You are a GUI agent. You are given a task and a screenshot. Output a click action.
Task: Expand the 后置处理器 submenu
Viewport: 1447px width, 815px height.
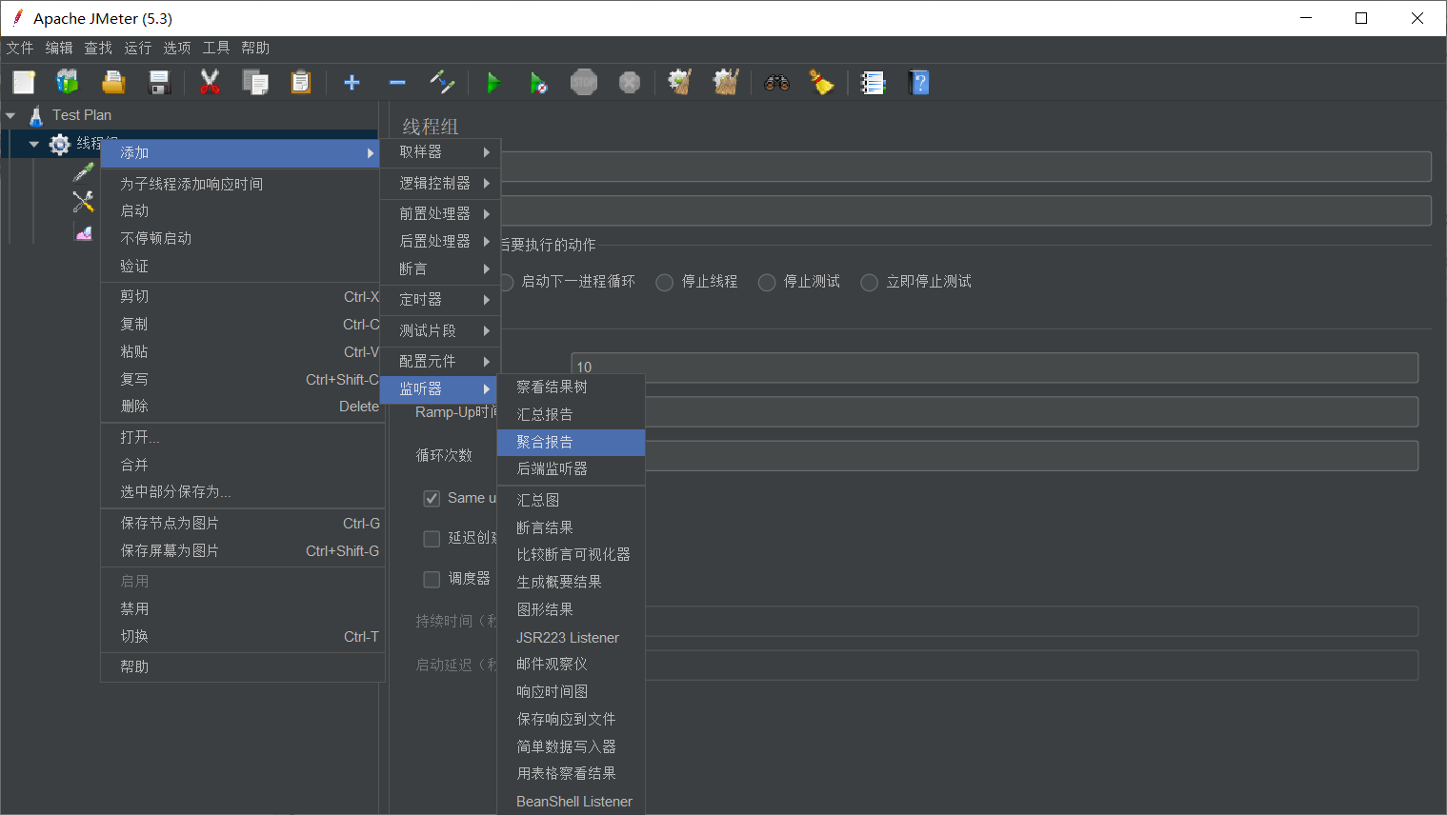440,242
